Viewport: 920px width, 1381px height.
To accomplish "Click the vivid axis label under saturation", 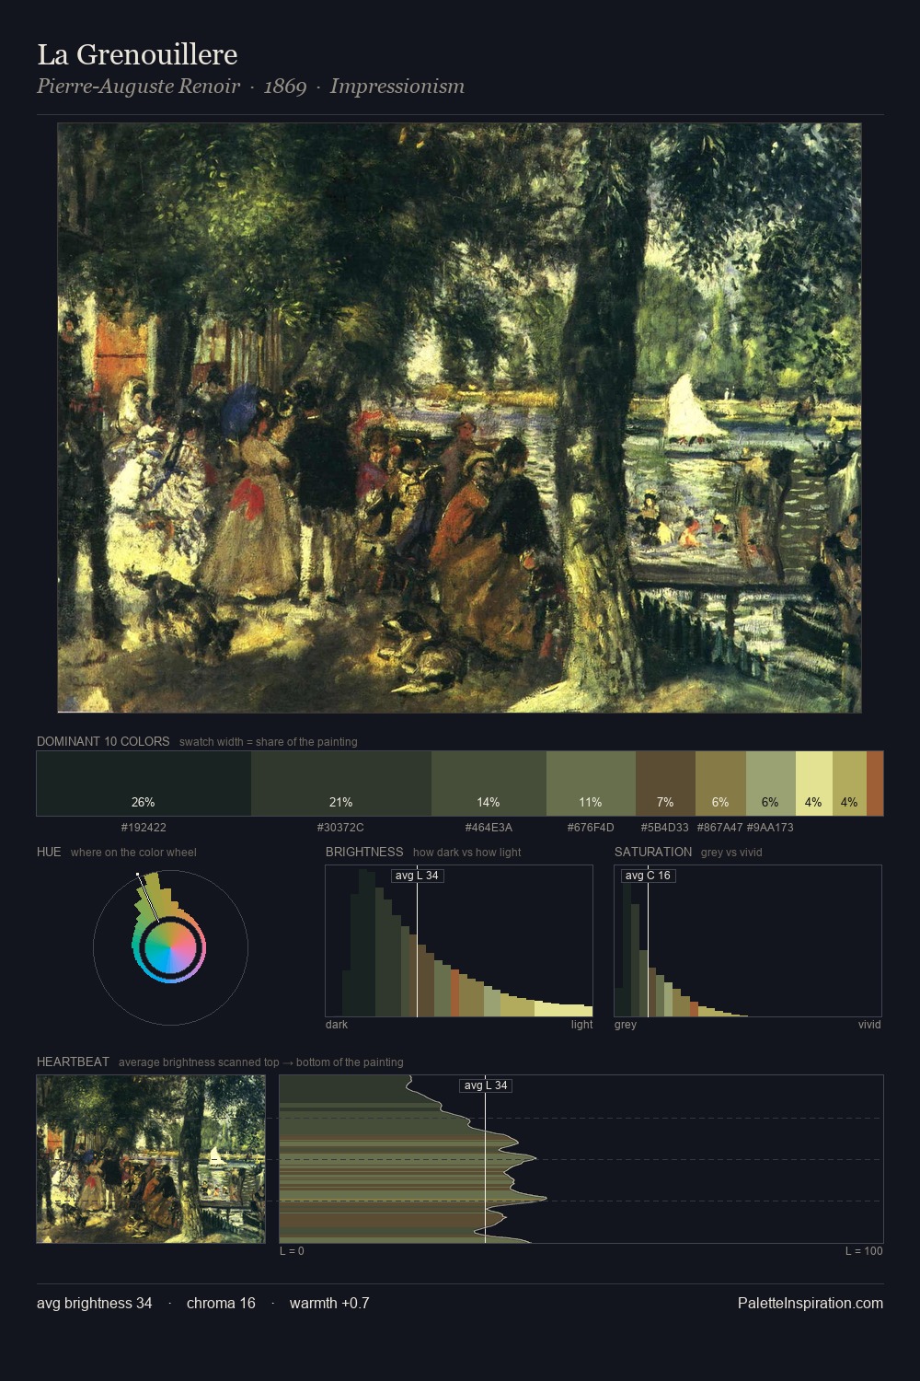I will [x=869, y=1025].
